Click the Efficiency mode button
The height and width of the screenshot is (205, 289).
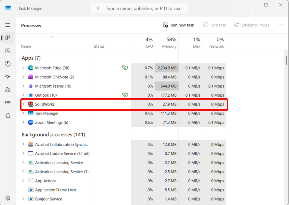[x=252, y=25]
